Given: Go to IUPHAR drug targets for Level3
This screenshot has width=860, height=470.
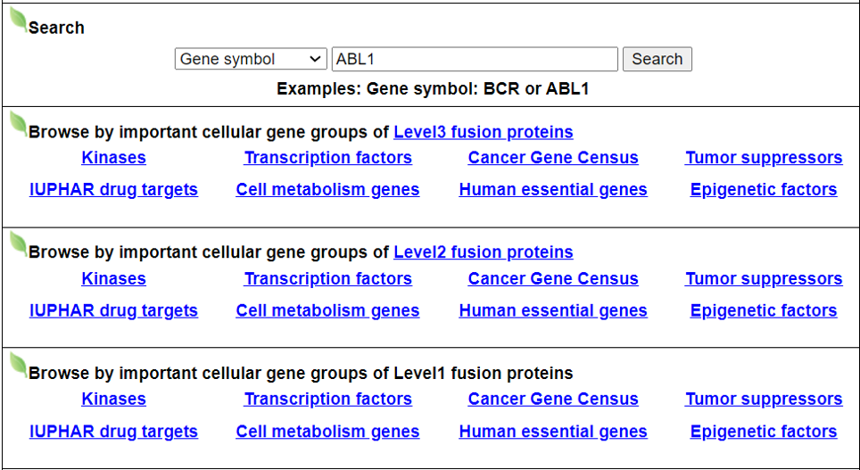Looking at the screenshot, I should [113, 190].
